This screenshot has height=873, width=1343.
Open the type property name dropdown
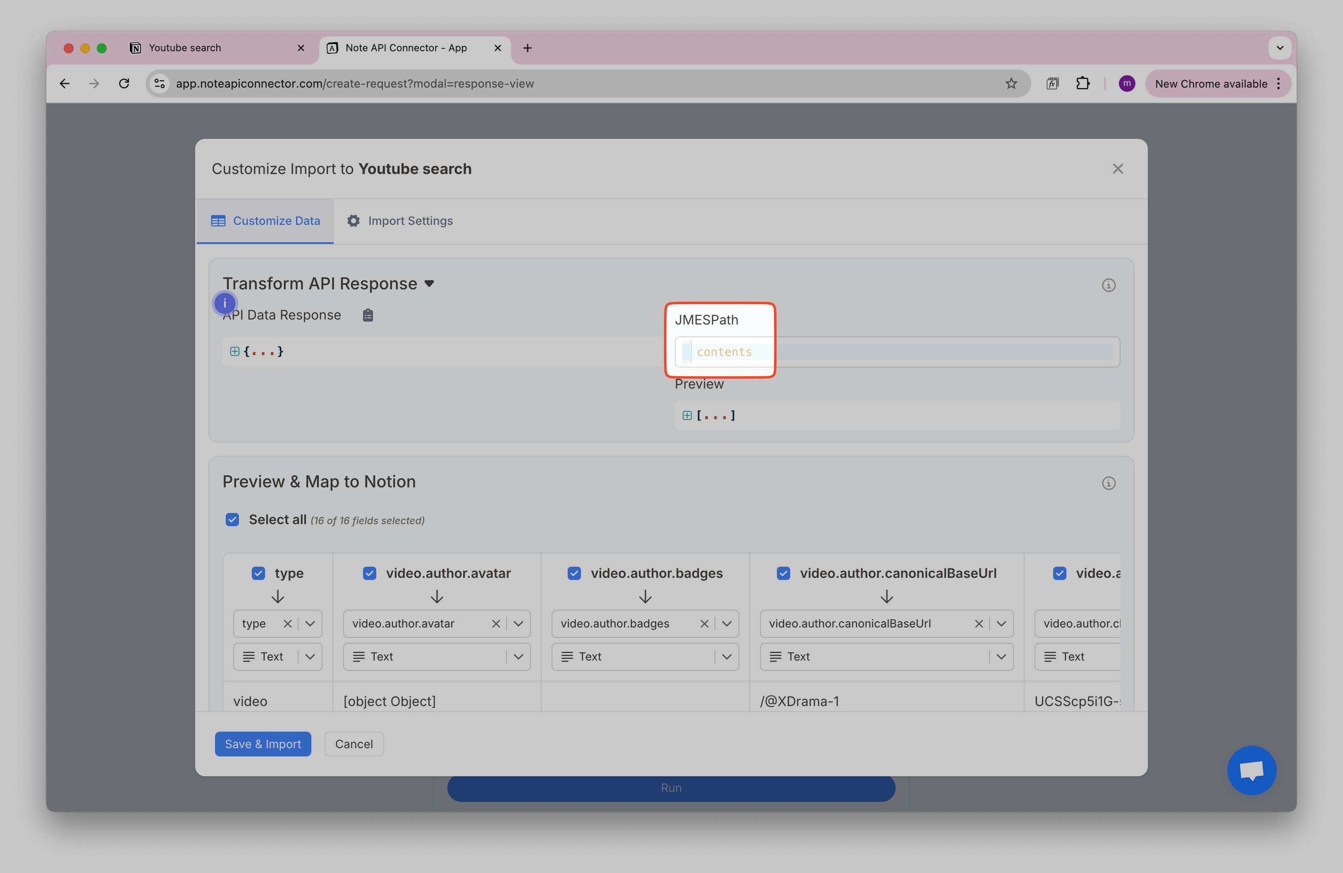point(310,623)
